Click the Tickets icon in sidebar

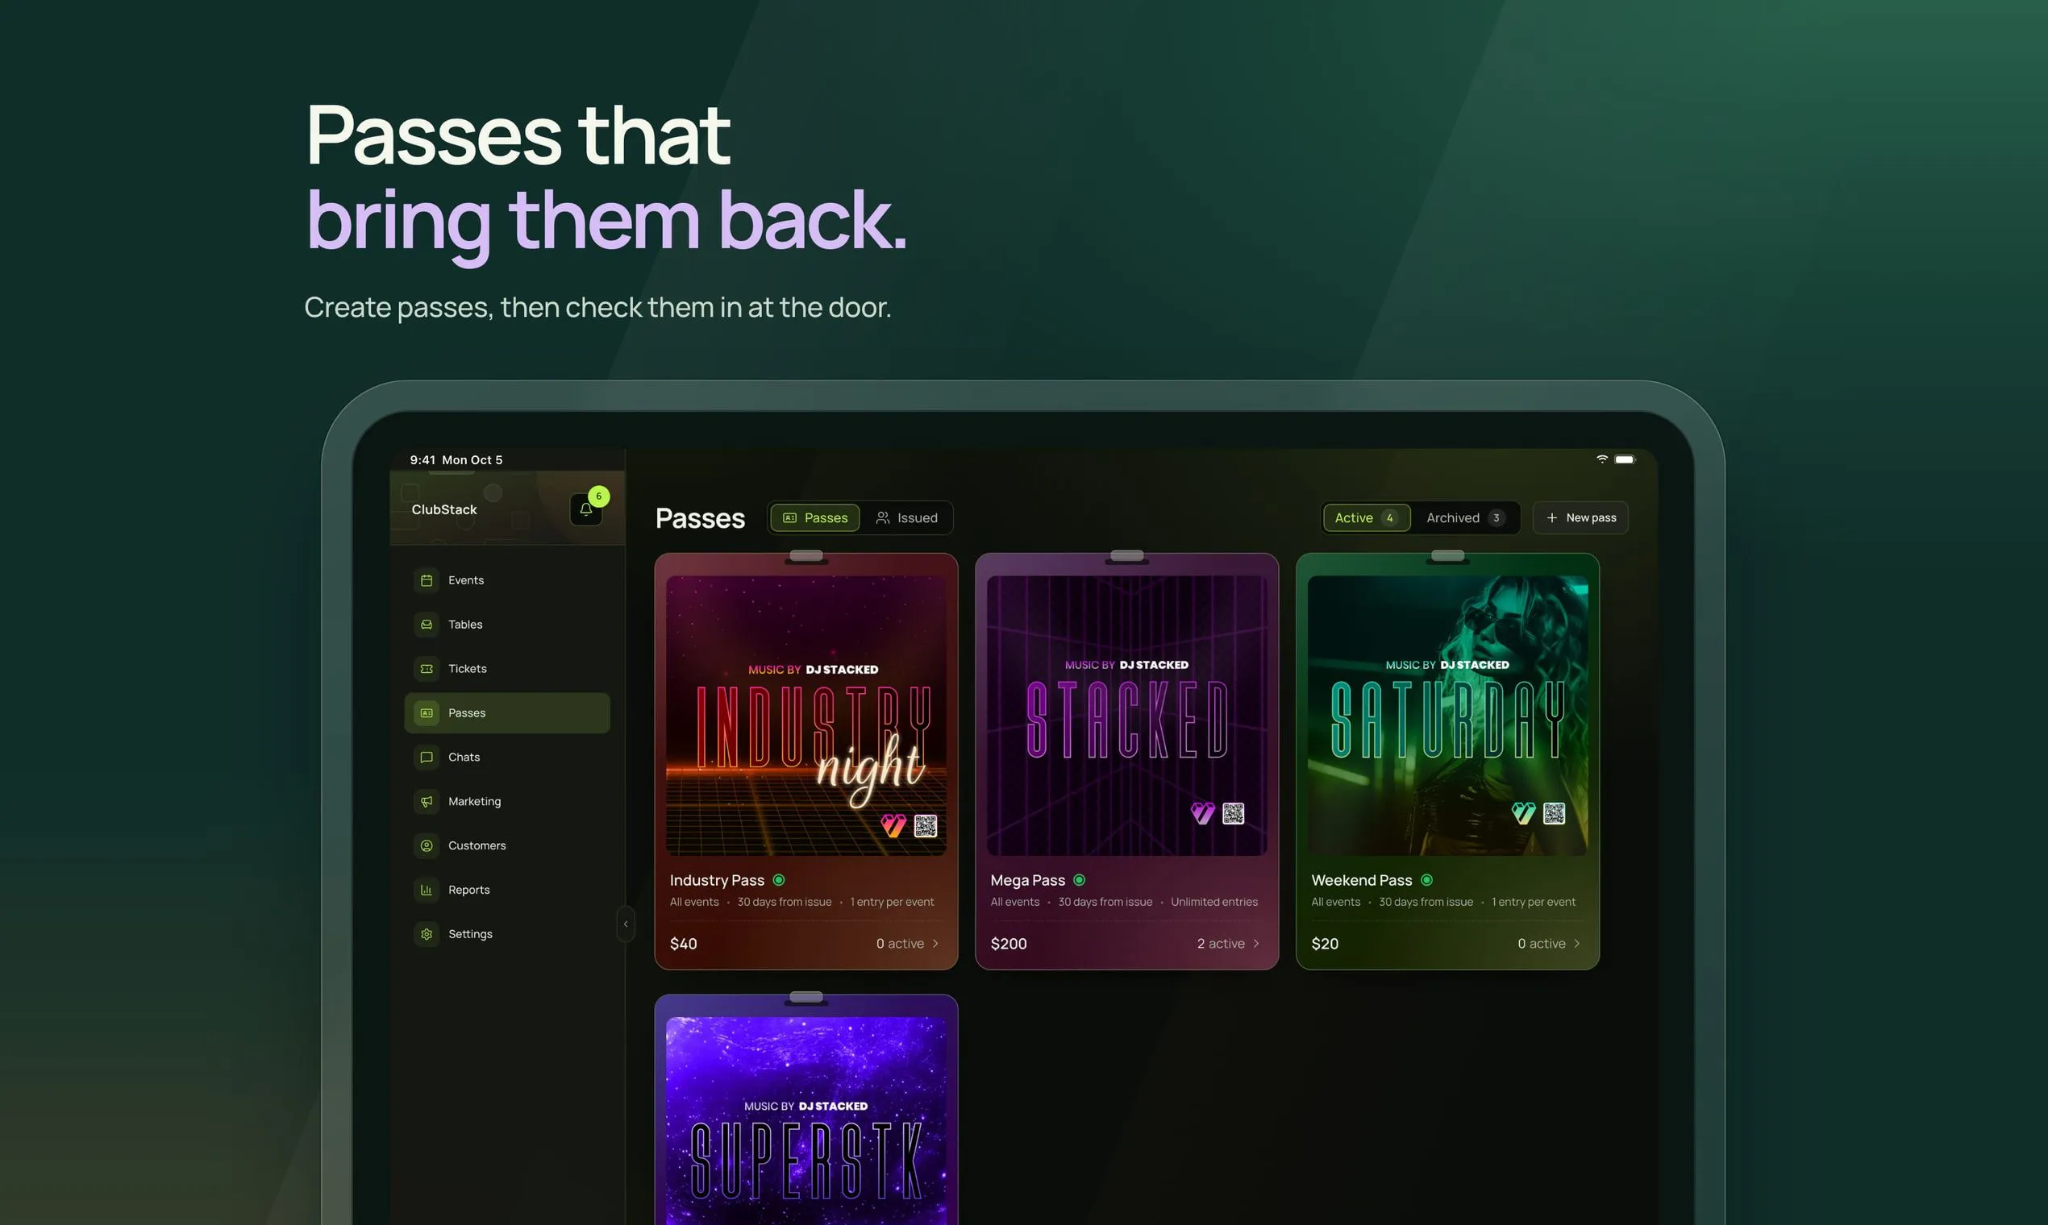(426, 669)
